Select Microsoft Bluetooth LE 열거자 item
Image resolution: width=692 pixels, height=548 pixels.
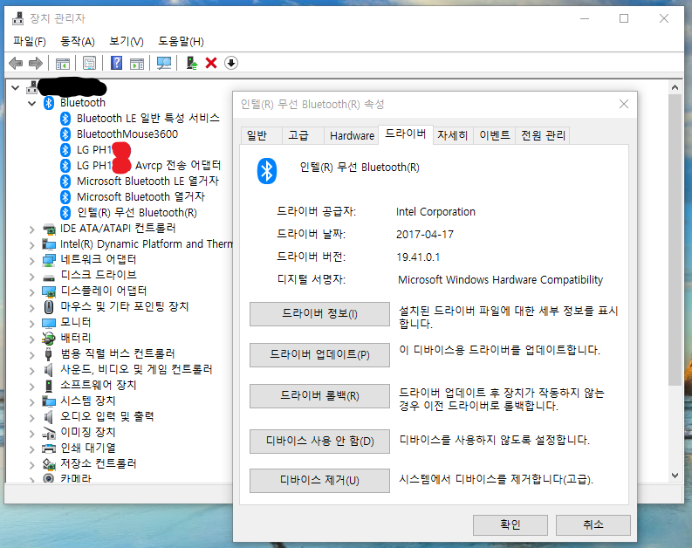point(147,182)
